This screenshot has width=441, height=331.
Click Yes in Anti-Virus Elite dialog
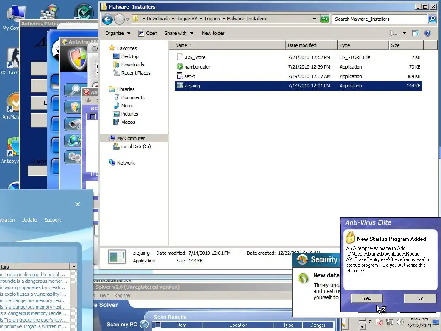[x=367, y=298]
